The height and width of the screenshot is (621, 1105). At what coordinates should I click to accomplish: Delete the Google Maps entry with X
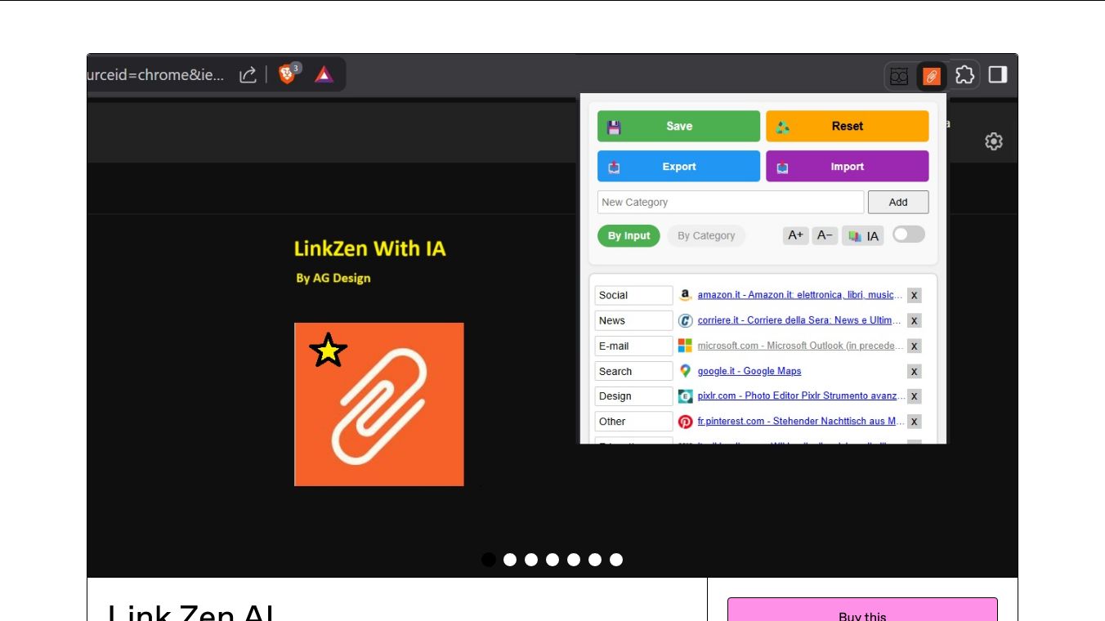[x=915, y=372]
